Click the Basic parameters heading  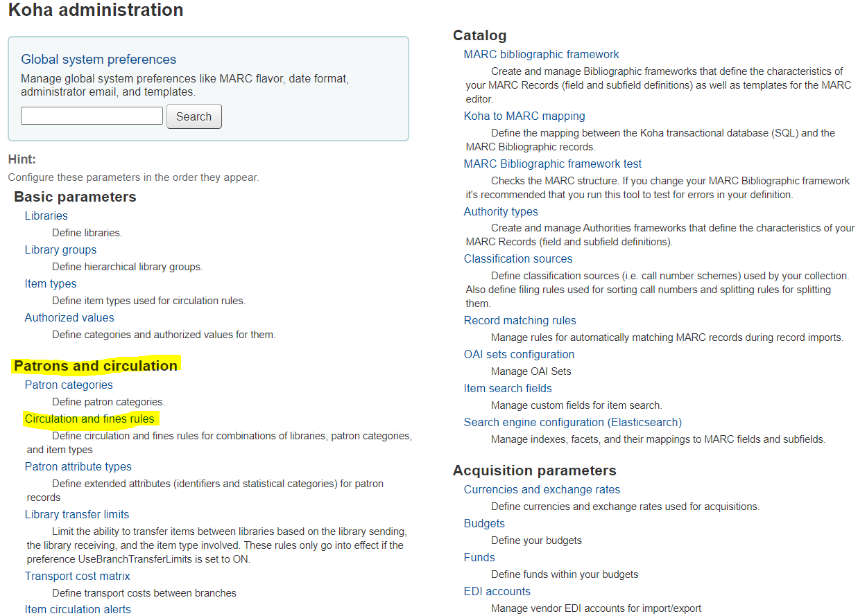pyautogui.click(x=75, y=197)
